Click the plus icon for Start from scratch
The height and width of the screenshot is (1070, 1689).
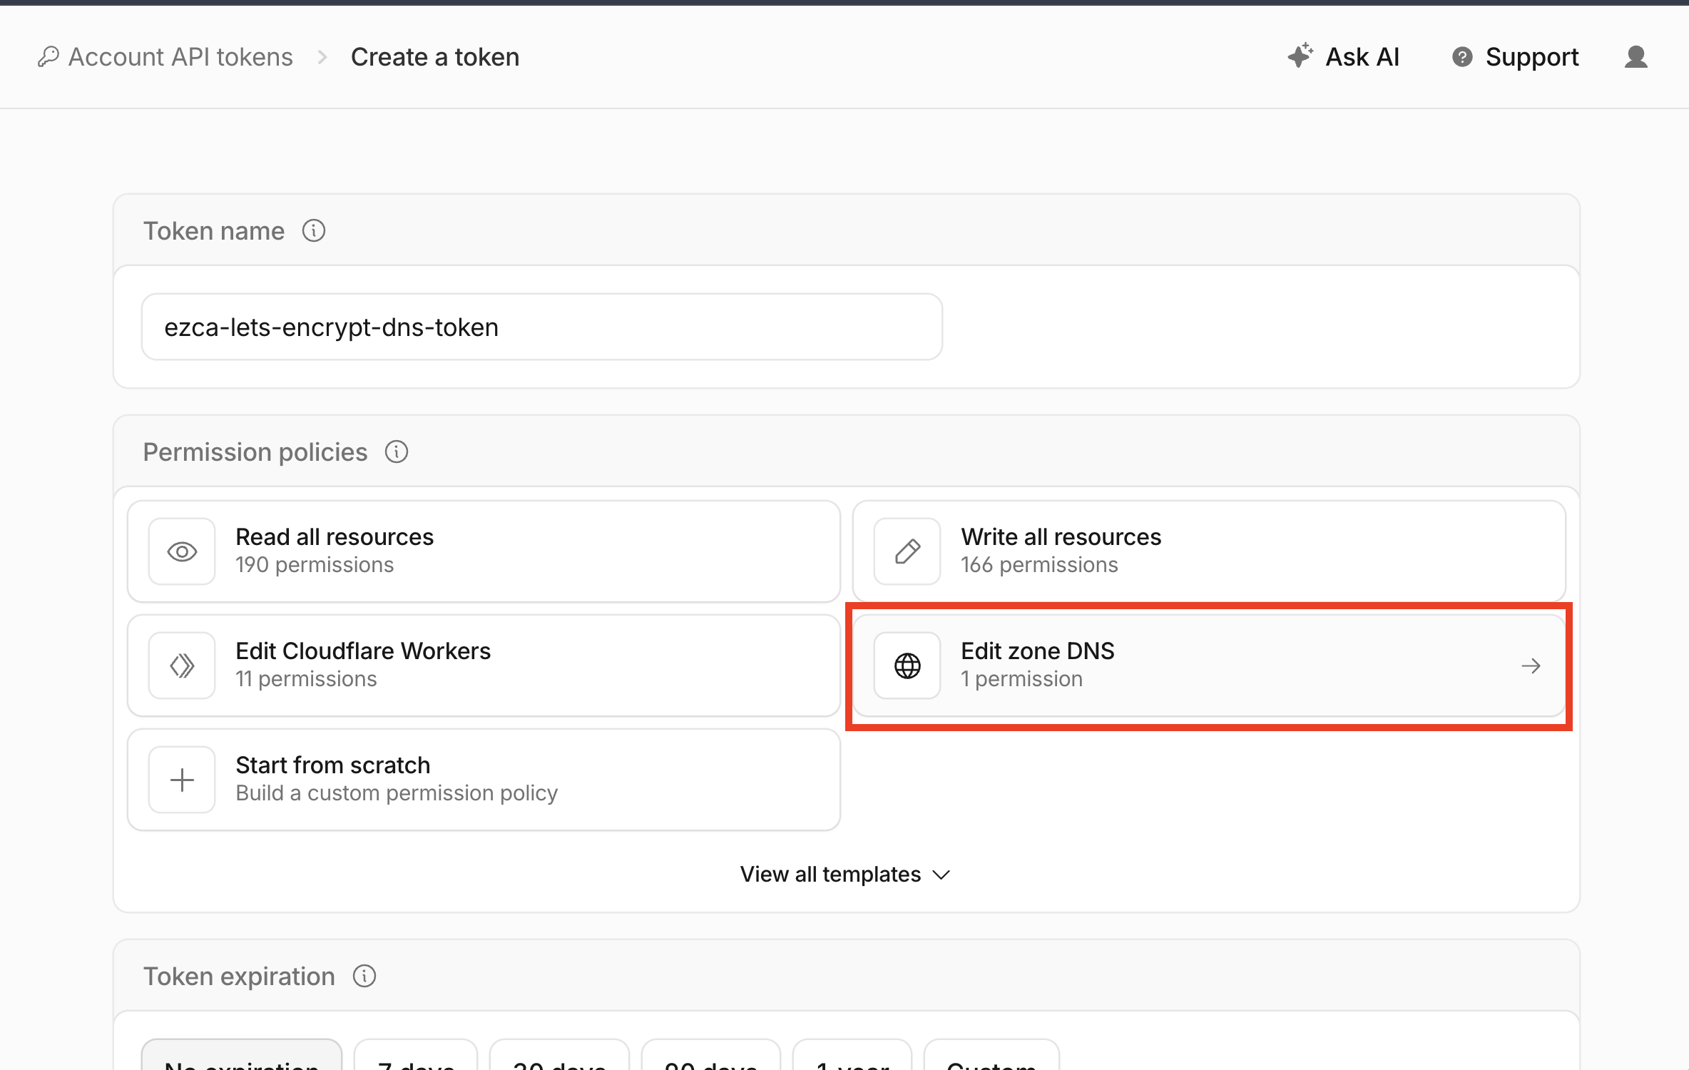[182, 780]
